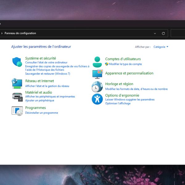Click the Programmes disc icon
Image resolution: width=185 pixels, height=185 pixels.
click(x=17, y=111)
